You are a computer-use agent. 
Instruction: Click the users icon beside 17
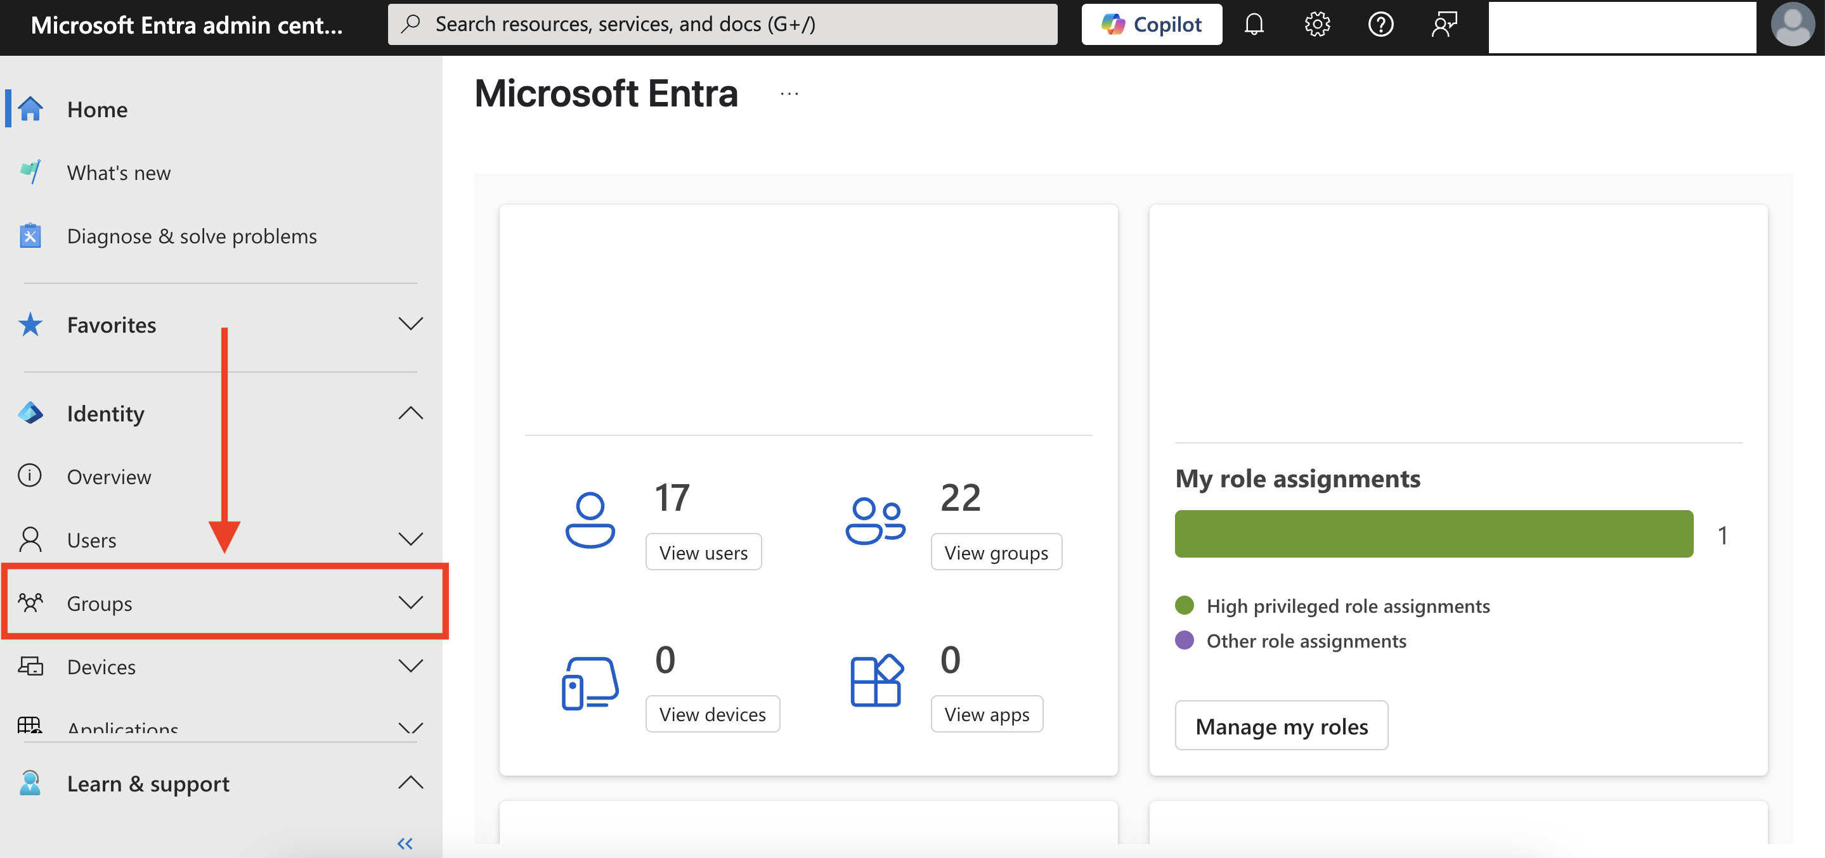click(x=590, y=520)
